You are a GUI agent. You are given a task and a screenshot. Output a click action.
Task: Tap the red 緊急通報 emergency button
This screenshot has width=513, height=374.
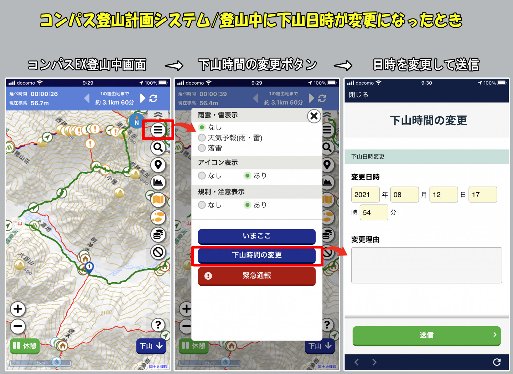pyautogui.click(x=256, y=276)
